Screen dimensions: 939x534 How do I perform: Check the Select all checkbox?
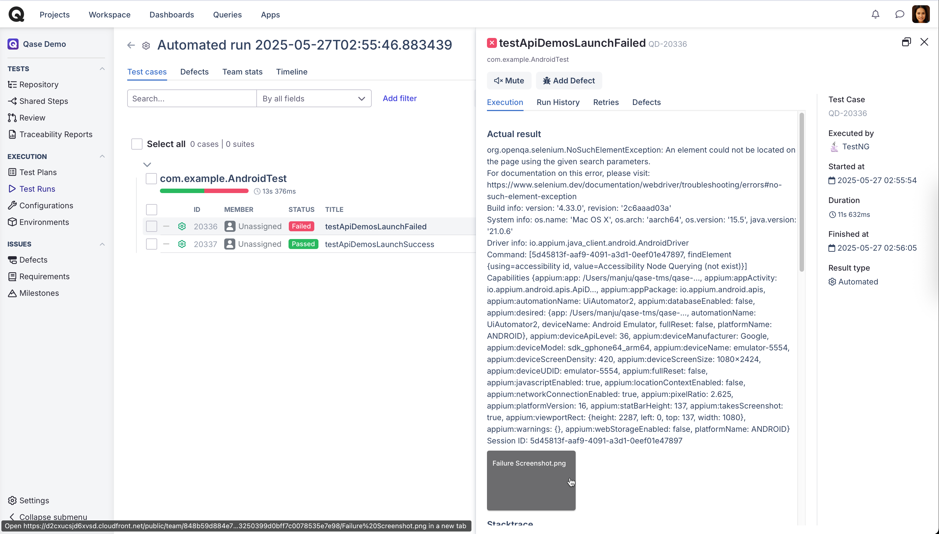coord(137,144)
